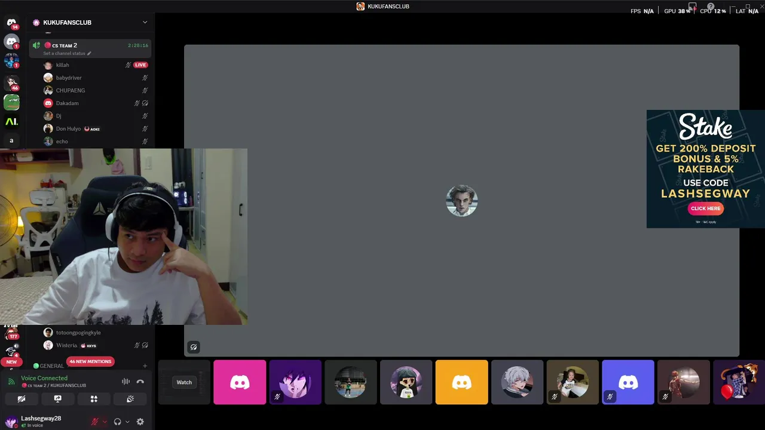Click the FPS overlay indicator
This screenshot has height=430, width=765.
[x=642, y=11]
